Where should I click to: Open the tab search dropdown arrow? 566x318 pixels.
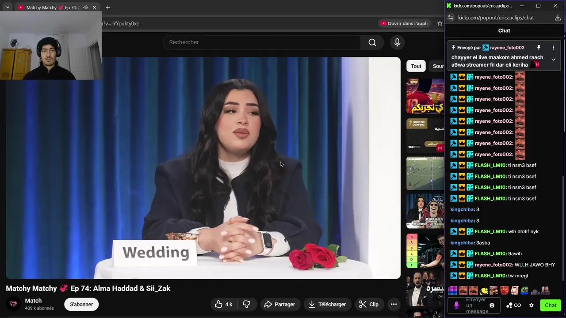(8, 8)
